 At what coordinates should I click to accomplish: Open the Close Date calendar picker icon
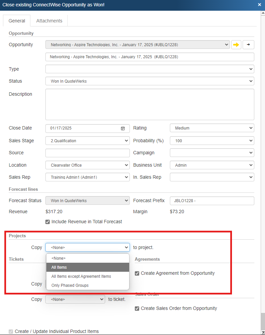123,128
